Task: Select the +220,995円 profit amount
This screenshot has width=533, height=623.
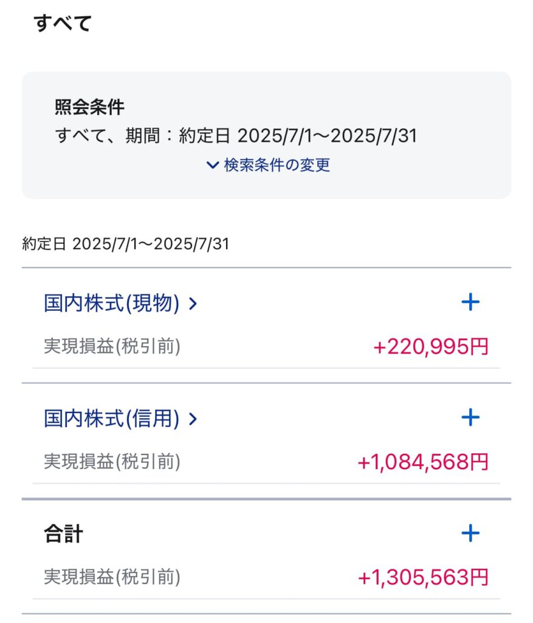Action: [430, 347]
